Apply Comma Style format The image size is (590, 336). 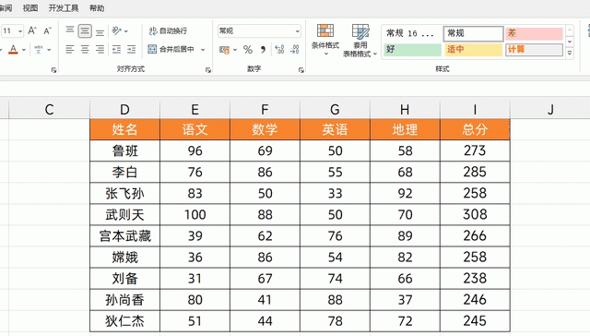[263, 49]
